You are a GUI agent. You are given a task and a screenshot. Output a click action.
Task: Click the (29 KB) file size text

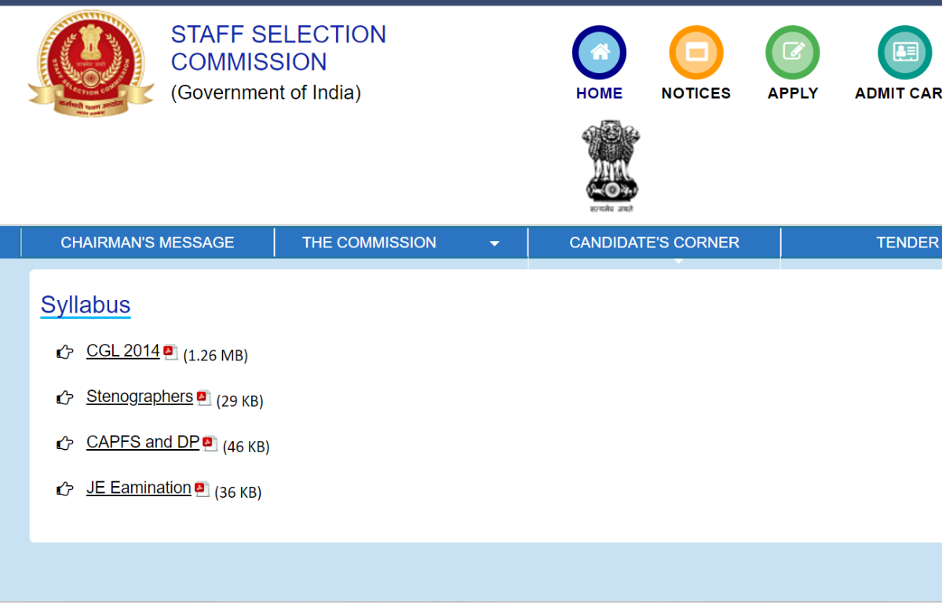click(x=239, y=401)
